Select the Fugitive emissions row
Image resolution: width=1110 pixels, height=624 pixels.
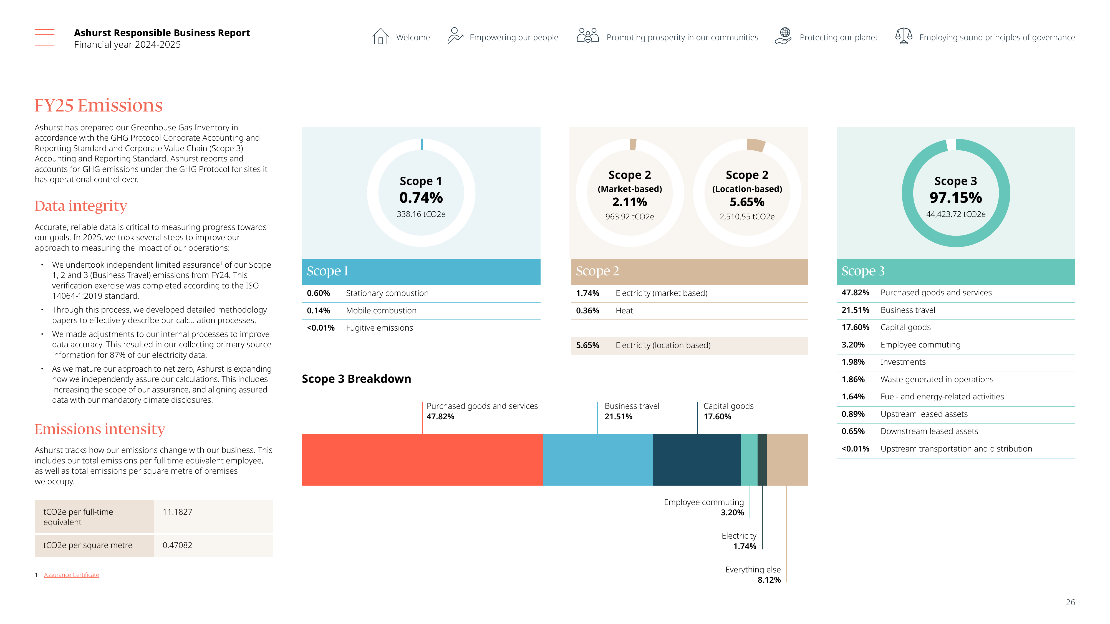(x=421, y=328)
